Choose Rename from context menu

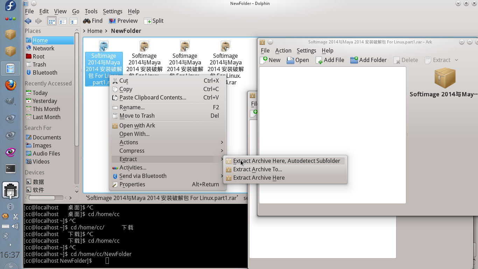(168, 107)
